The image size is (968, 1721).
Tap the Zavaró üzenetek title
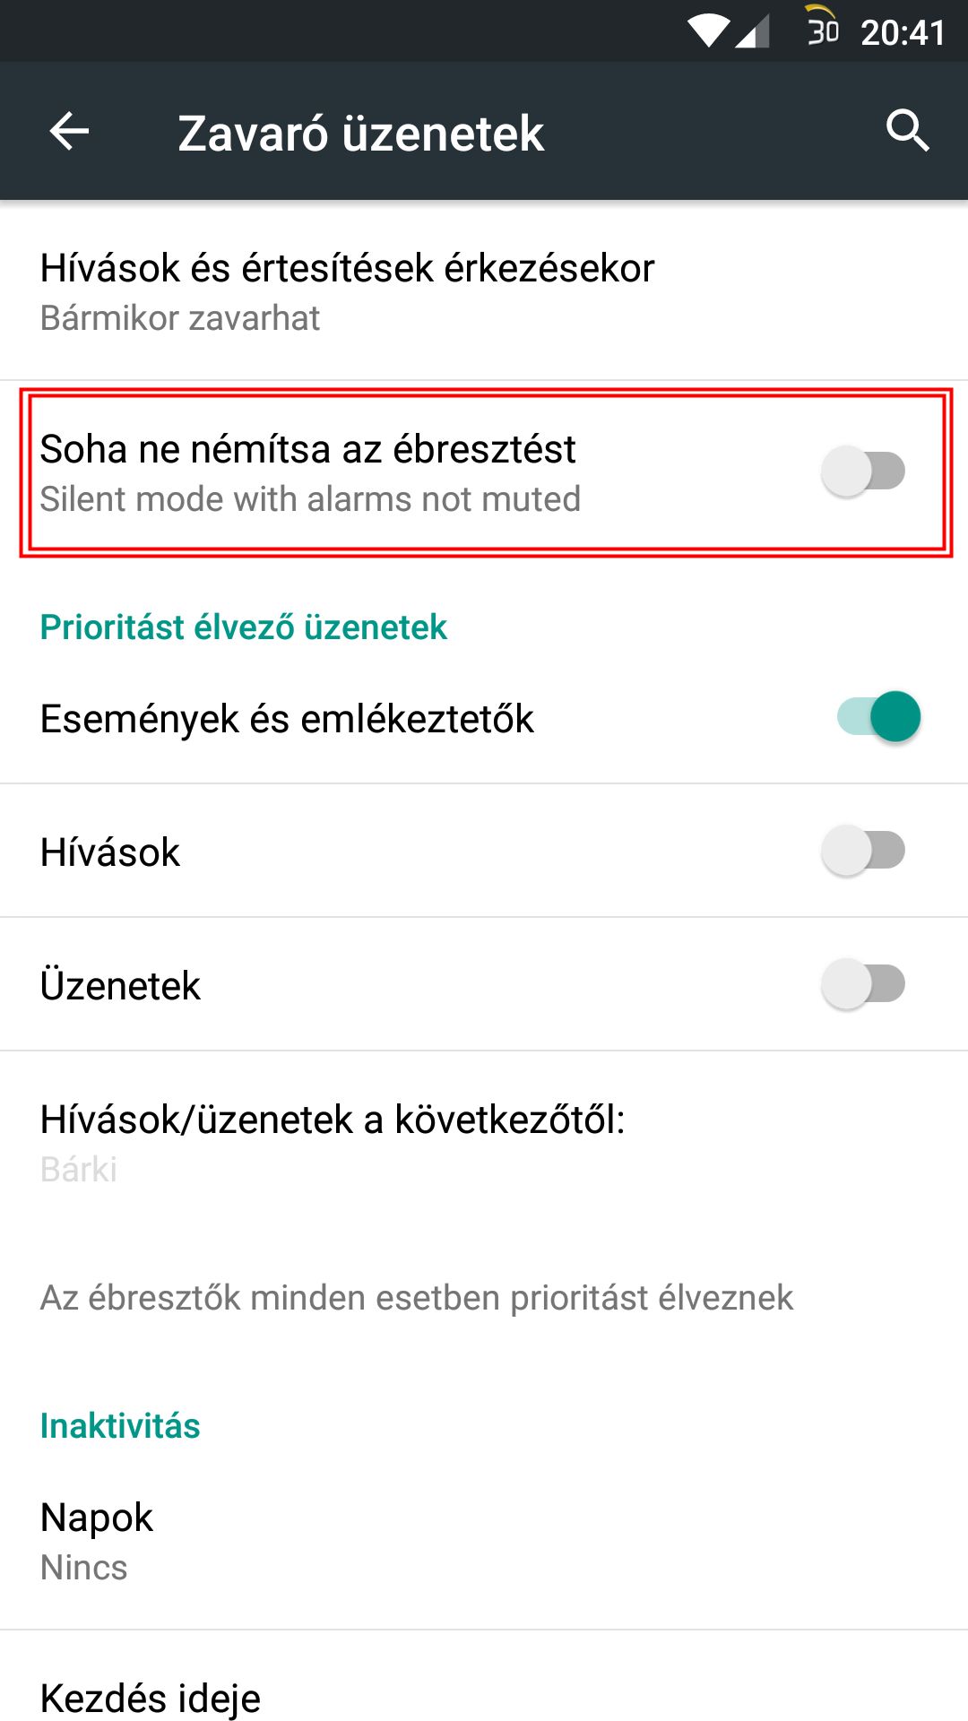[360, 134]
